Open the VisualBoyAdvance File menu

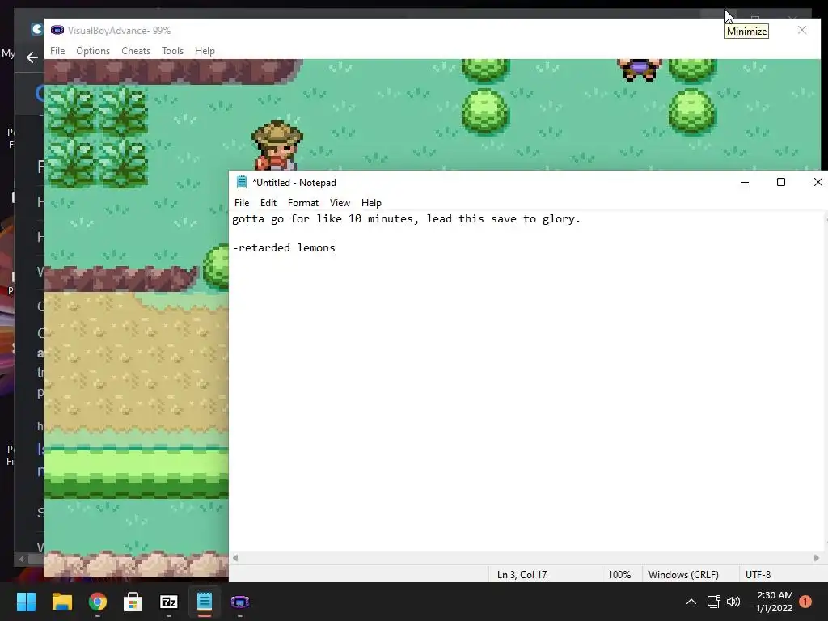(57, 51)
